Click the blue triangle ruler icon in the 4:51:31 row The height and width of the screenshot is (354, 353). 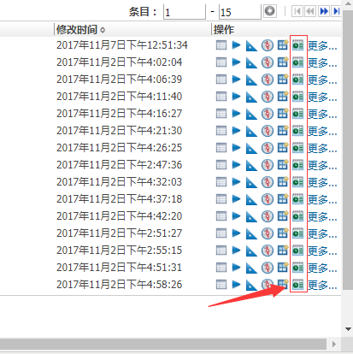pos(251,268)
